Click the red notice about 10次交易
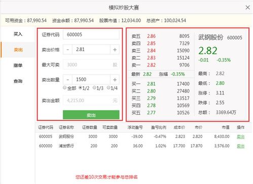This screenshot has height=184, width=253. [106, 177]
